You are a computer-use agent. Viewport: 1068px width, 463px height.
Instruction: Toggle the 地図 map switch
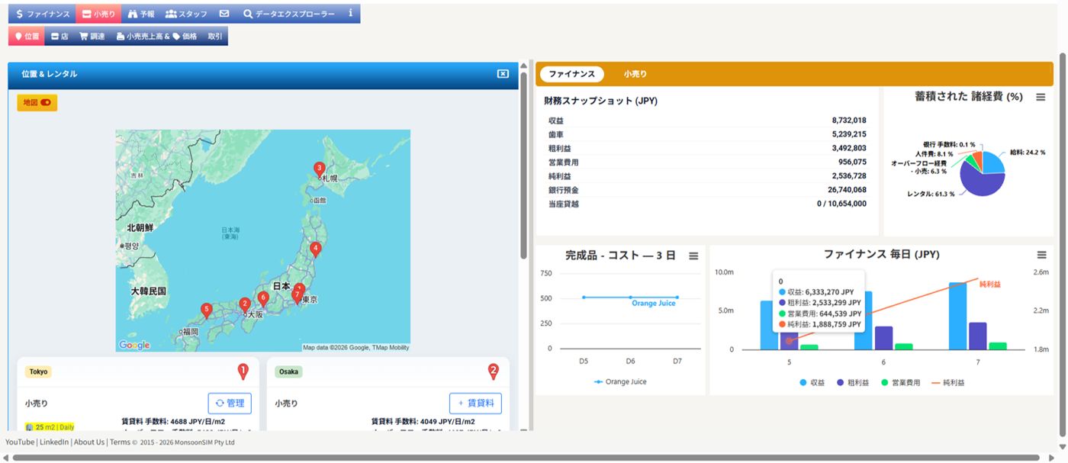pyautogui.click(x=37, y=102)
